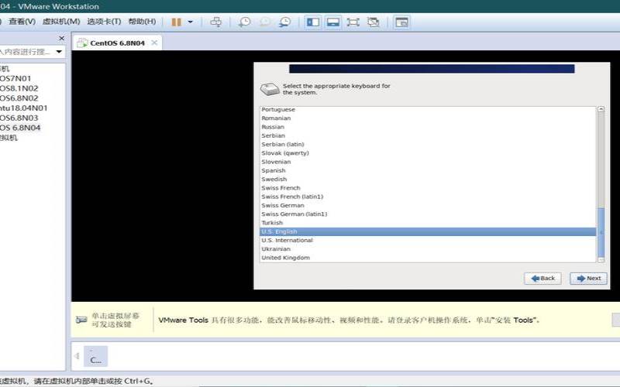Click thumbnail bar left scroll arrow
Image resolution: width=620 pixels, height=387 pixels.
(77, 356)
